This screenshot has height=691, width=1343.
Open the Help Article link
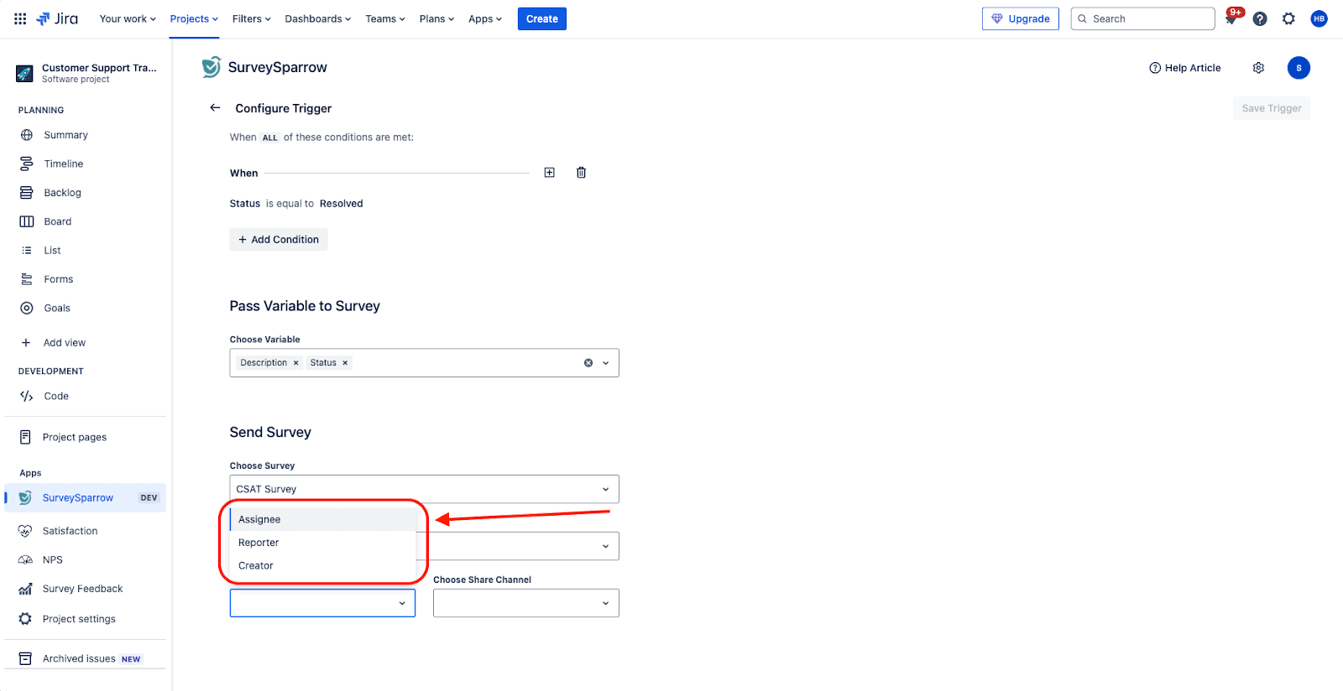(1184, 68)
